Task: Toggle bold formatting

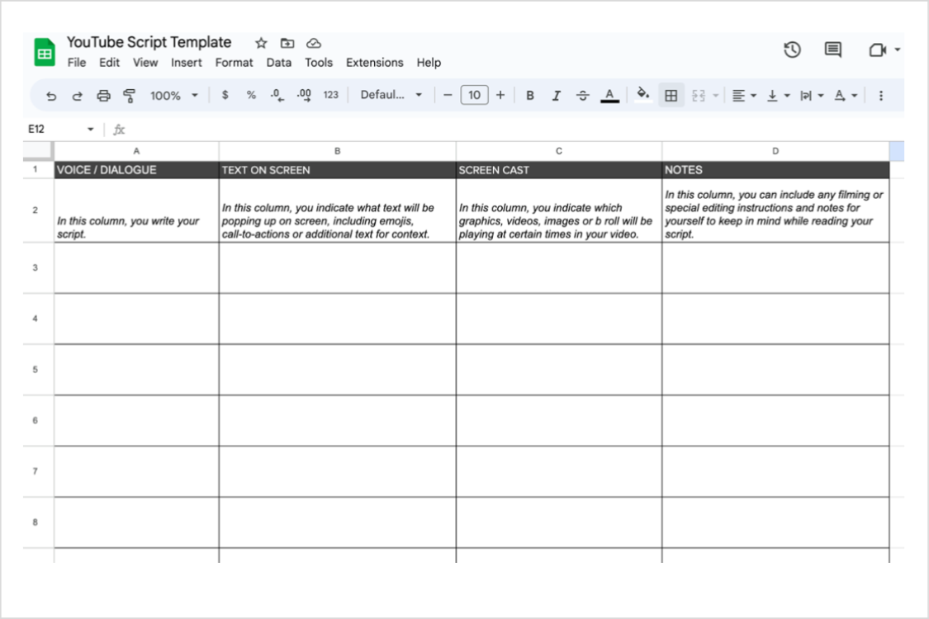Action: click(530, 96)
